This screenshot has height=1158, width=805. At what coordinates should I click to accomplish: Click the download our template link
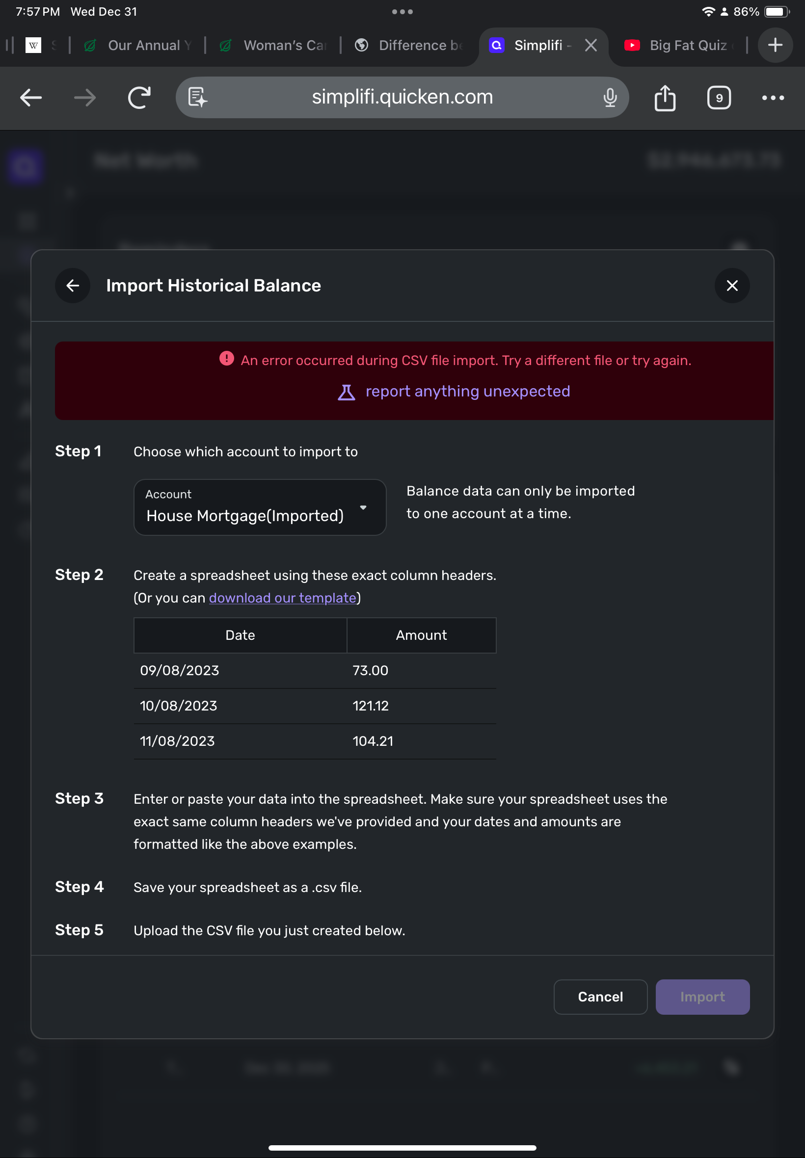(282, 598)
